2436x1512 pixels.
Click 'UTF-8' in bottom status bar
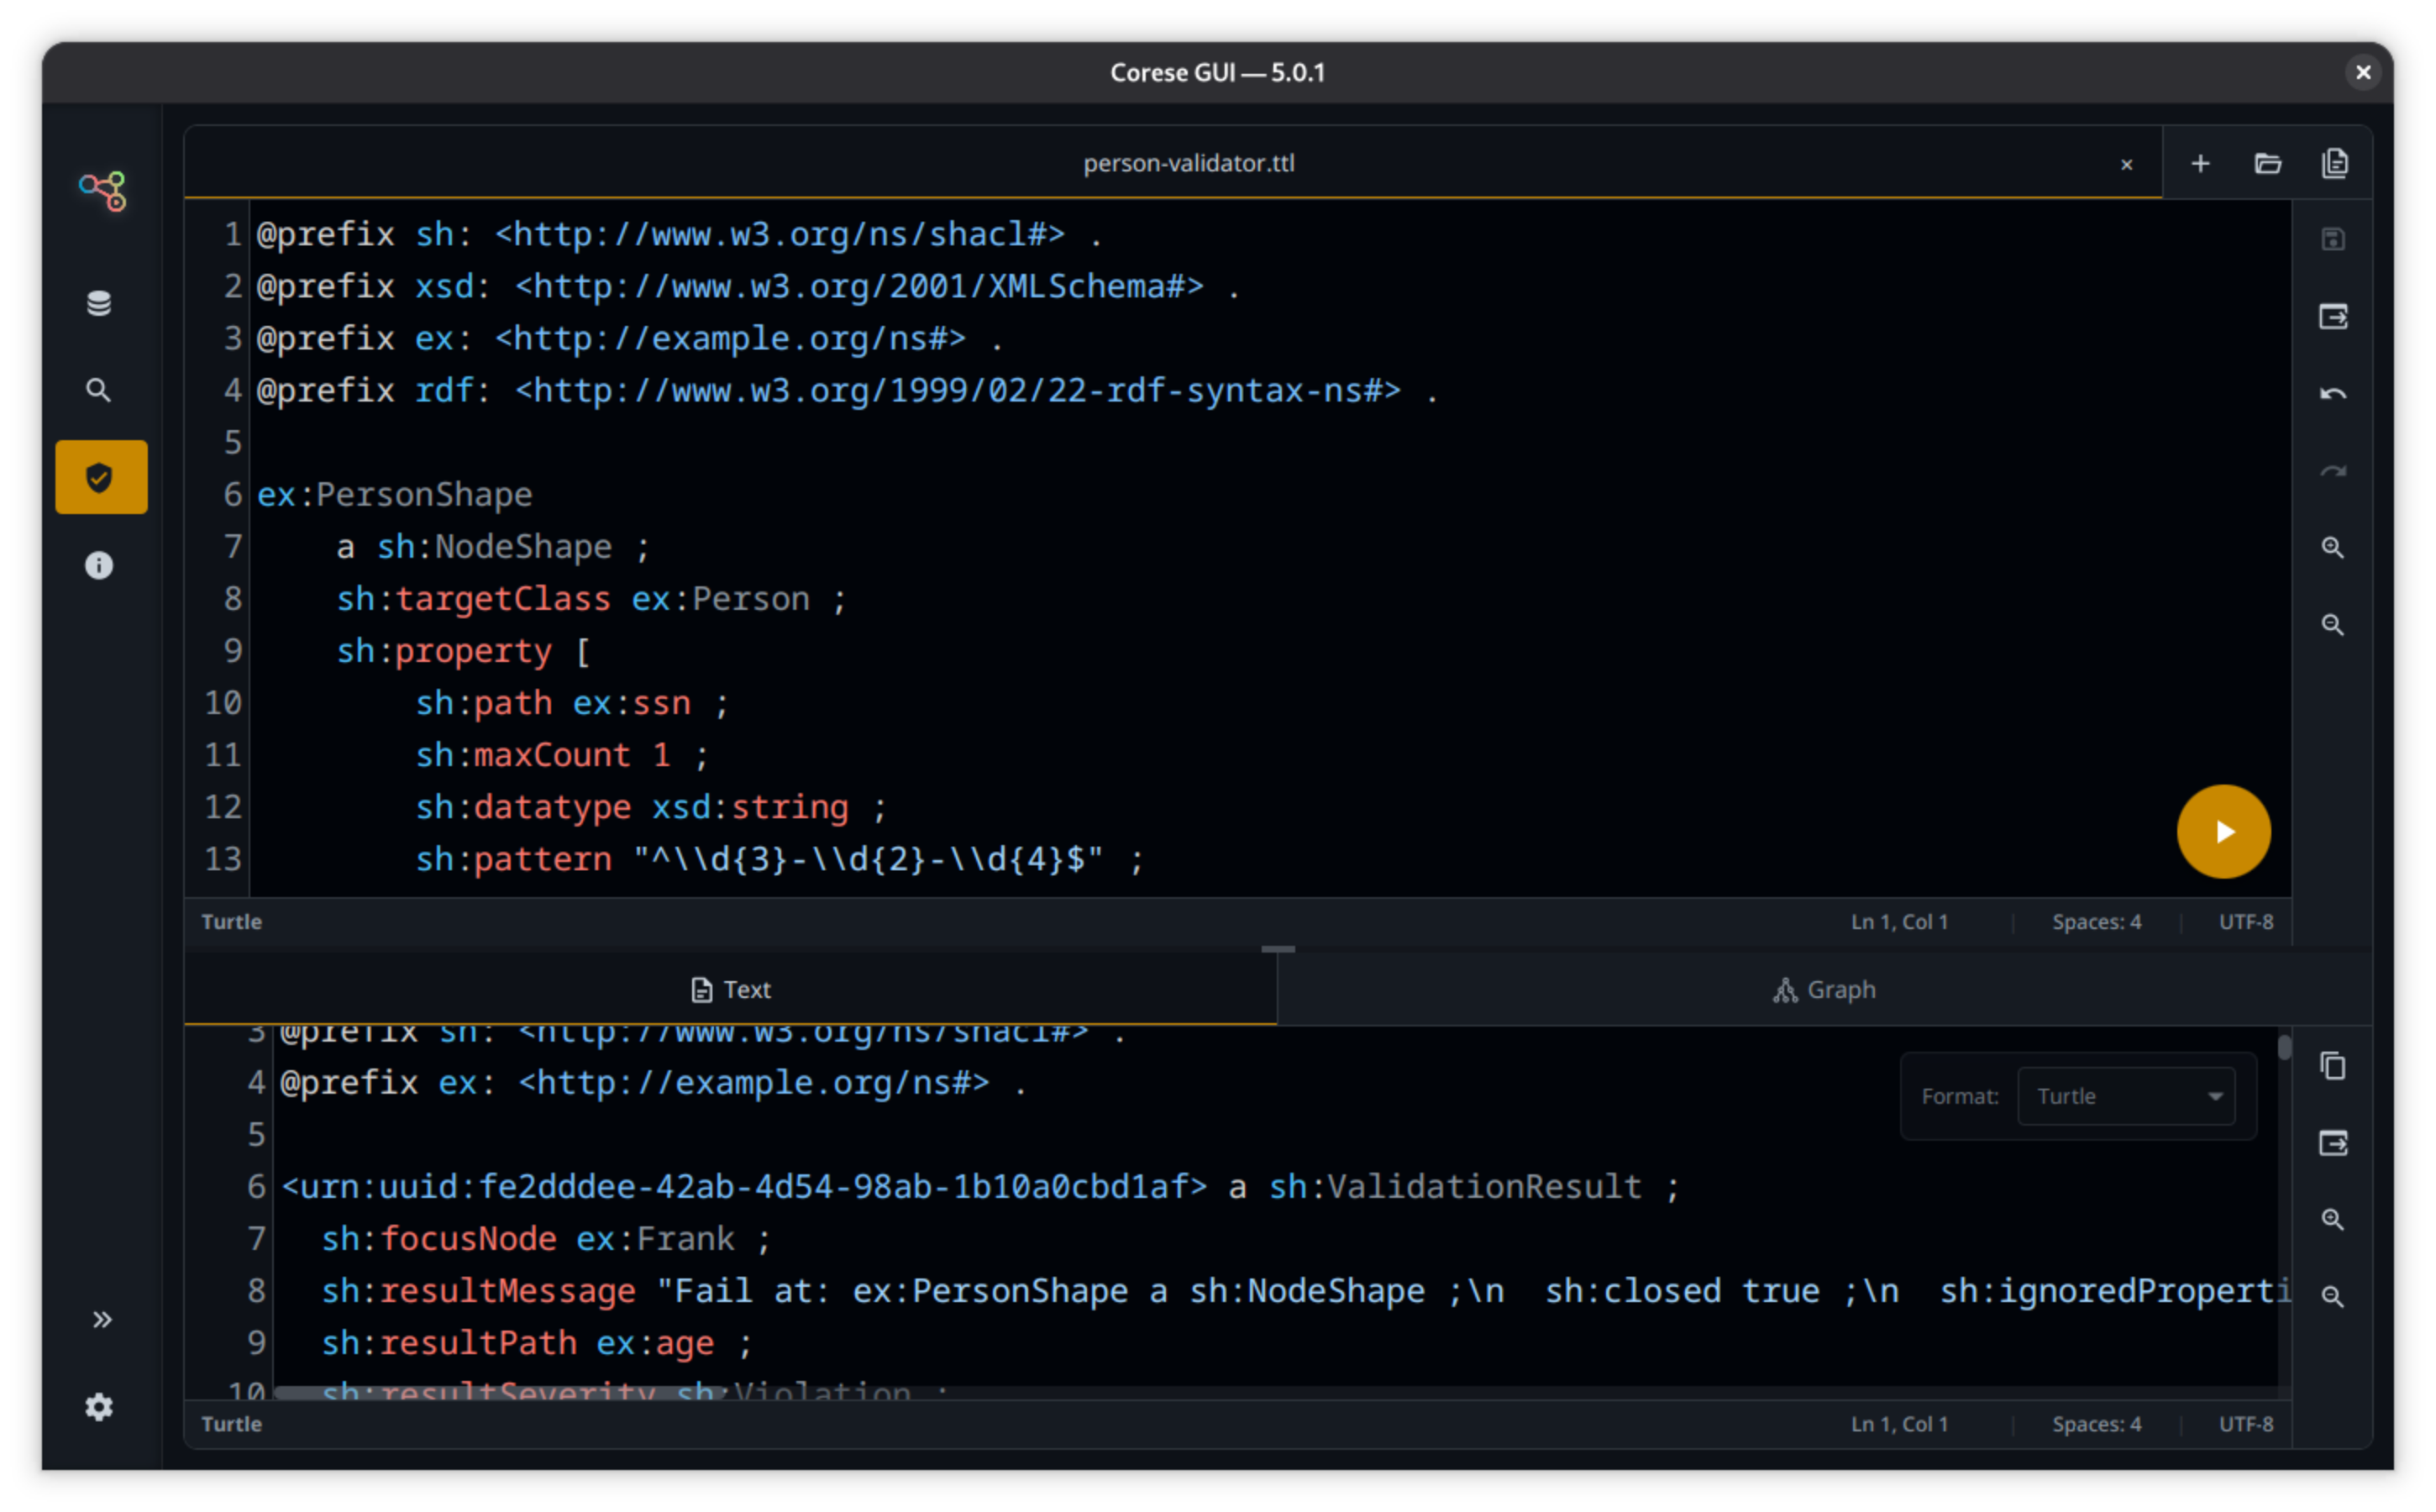pyautogui.click(x=2246, y=1424)
